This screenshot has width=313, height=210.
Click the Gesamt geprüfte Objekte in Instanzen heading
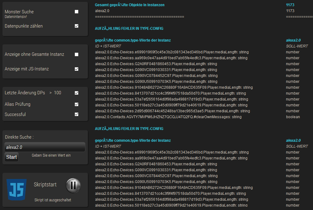tap(130, 5)
